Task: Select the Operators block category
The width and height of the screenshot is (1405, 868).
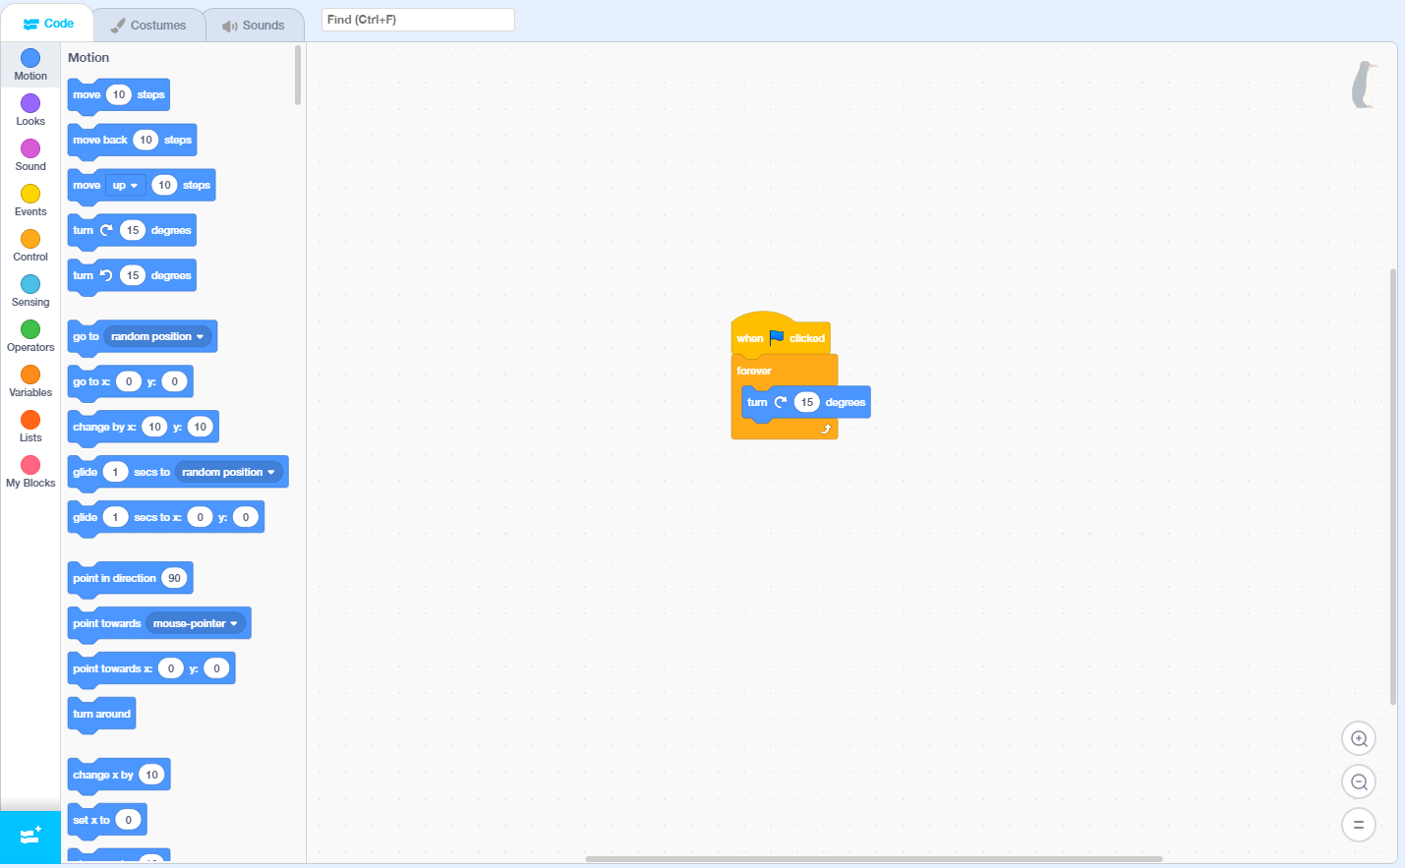Action: (x=29, y=335)
